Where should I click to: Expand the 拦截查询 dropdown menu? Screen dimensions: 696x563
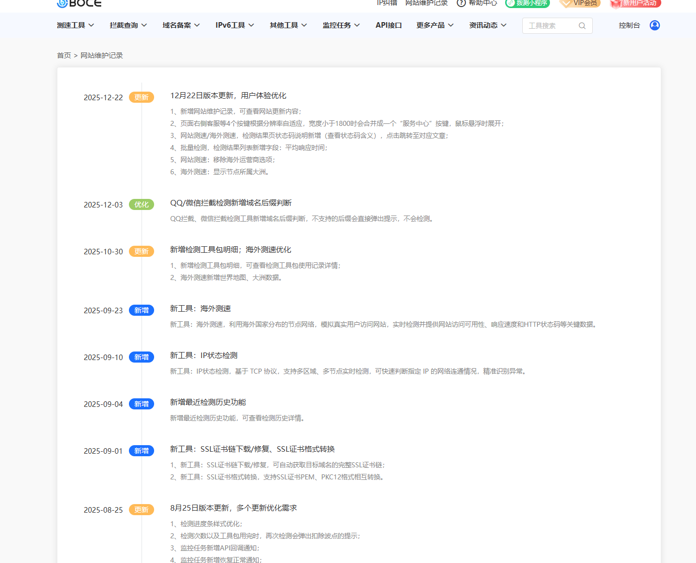pyautogui.click(x=128, y=25)
